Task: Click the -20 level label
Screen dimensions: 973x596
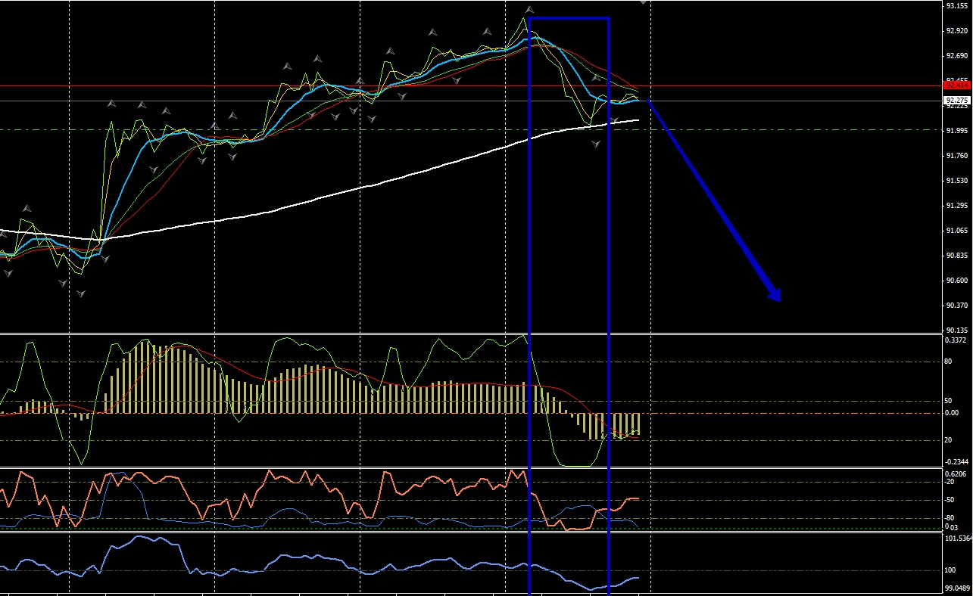Action: point(951,482)
